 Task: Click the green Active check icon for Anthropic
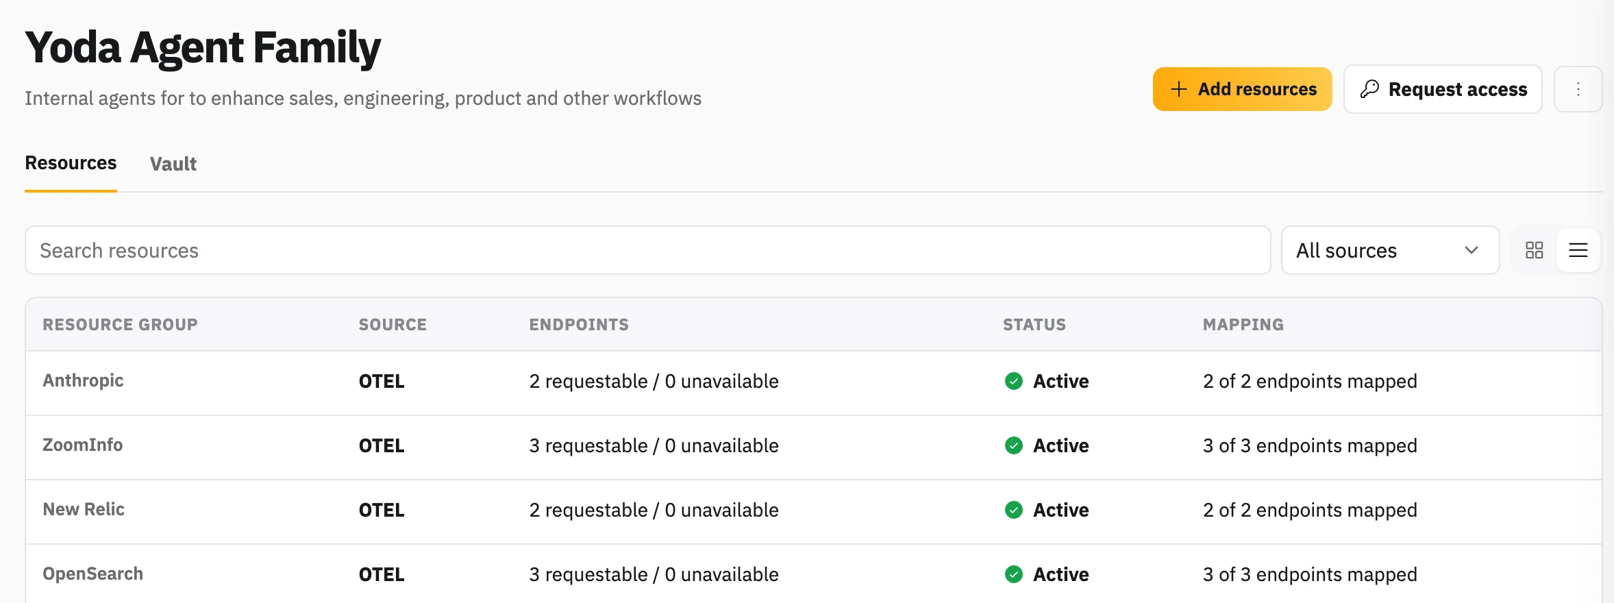click(x=1014, y=381)
